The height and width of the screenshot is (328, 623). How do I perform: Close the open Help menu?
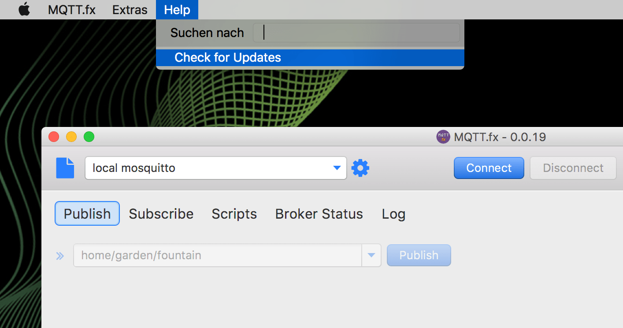click(177, 10)
